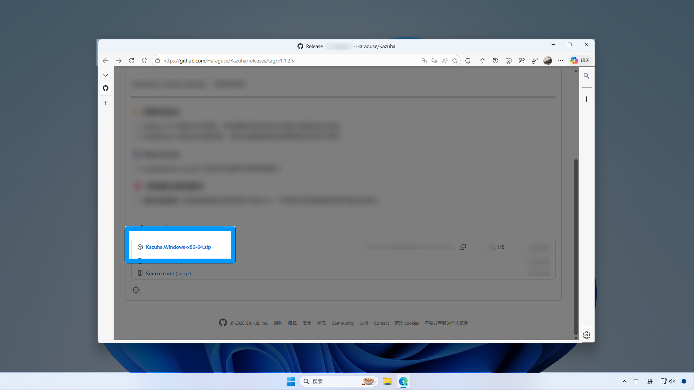Select the GitHub vertical tab

click(x=106, y=88)
